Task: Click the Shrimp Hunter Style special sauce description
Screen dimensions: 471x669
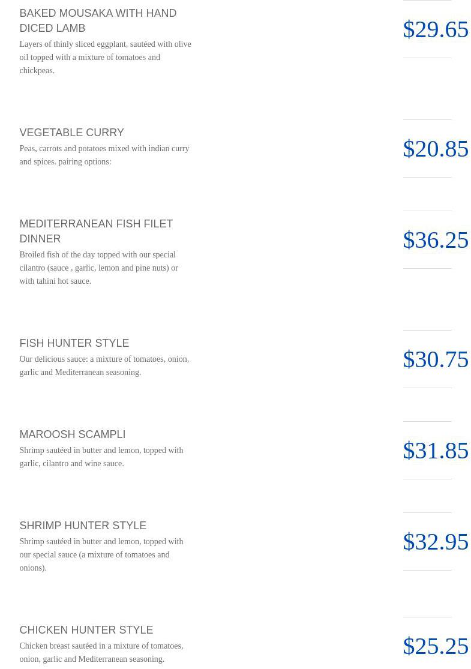Action: 101,554
